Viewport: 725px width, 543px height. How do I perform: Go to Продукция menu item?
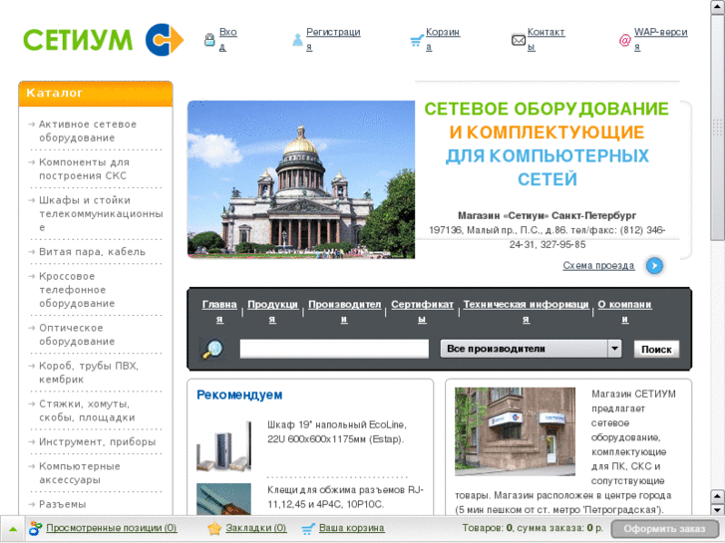273,312
